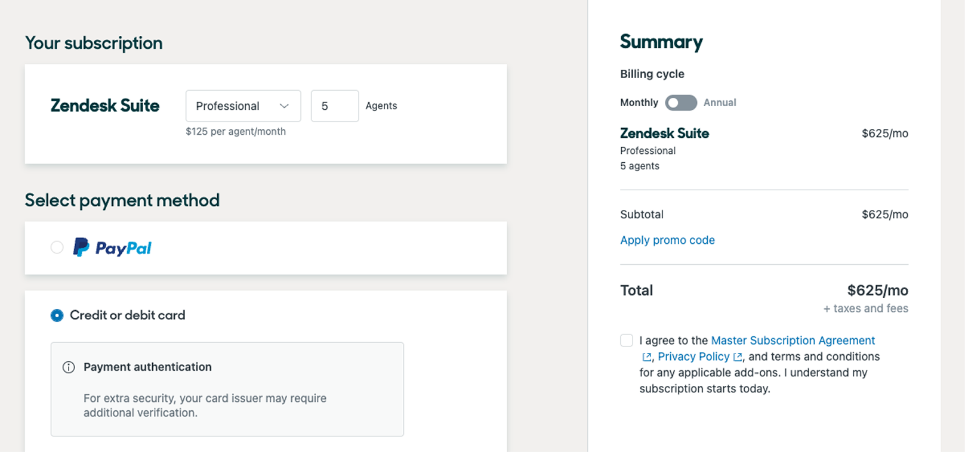Click the bold Total $625/mo amount

(878, 290)
